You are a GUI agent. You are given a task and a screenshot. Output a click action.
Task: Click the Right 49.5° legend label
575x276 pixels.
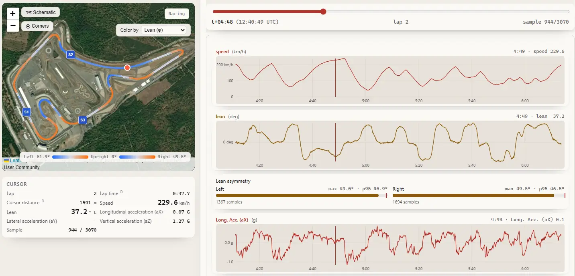tap(171, 157)
